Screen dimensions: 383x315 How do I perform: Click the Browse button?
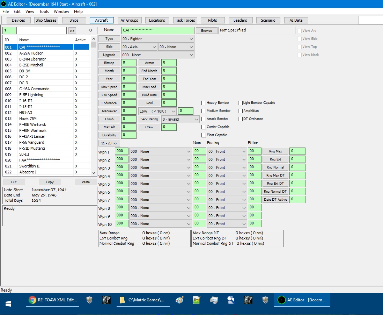[x=206, y=31]
